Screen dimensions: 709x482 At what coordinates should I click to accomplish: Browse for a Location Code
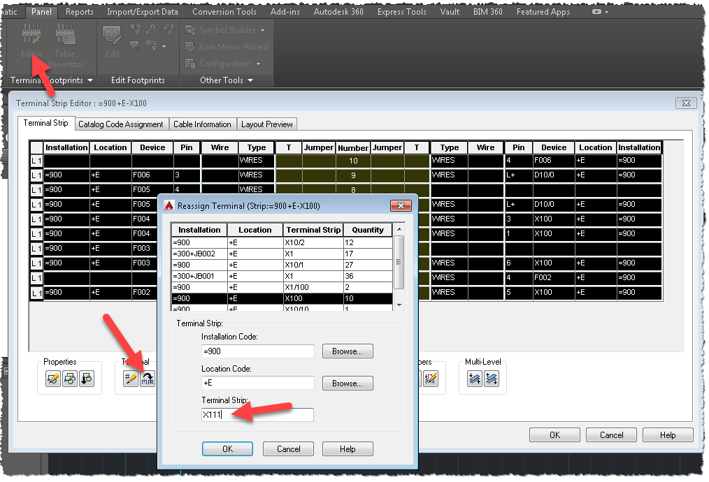tap(348, 384)
